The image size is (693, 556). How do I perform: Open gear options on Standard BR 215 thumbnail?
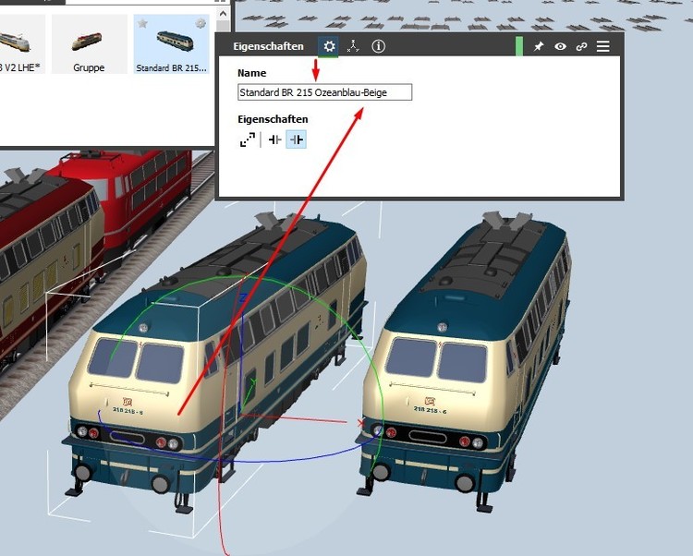(x=201, y=23)
